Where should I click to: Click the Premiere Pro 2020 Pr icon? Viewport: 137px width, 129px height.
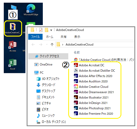click(76, 113)
